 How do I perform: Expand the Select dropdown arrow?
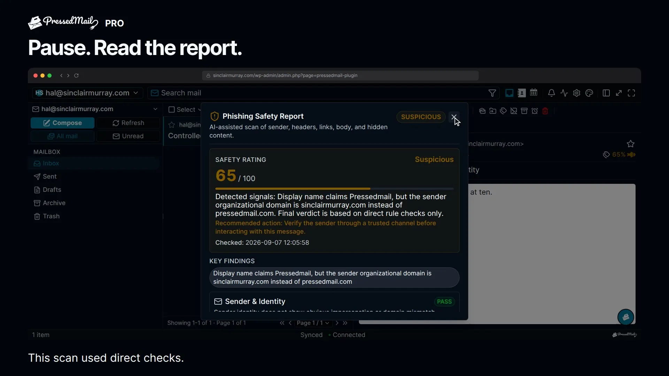(199, 110)
